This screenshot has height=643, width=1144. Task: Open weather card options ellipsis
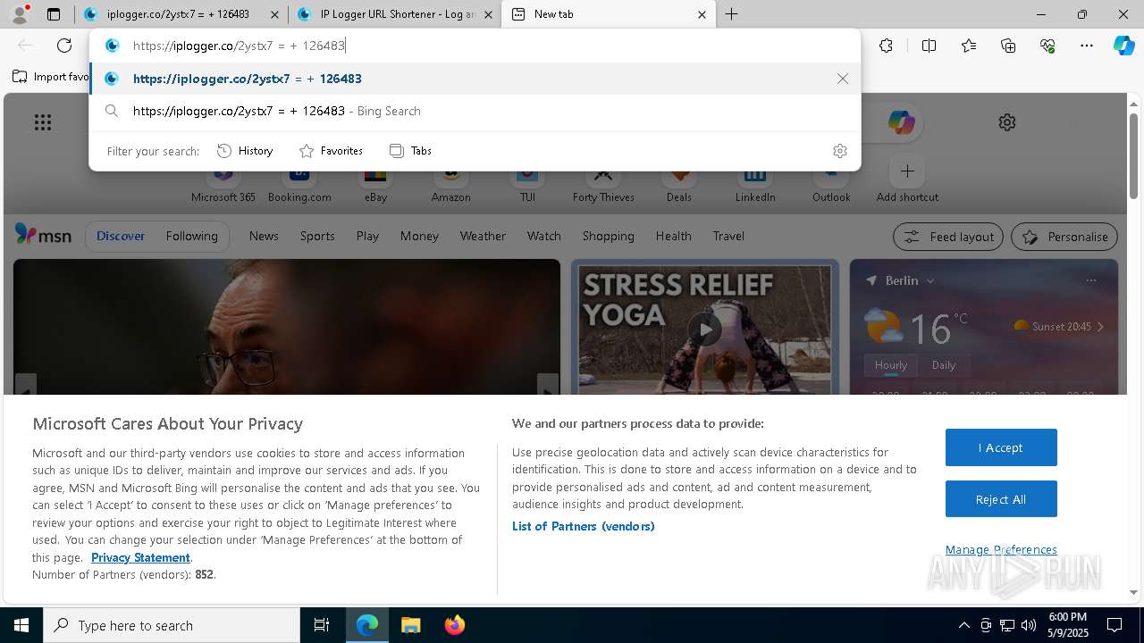1090,280
